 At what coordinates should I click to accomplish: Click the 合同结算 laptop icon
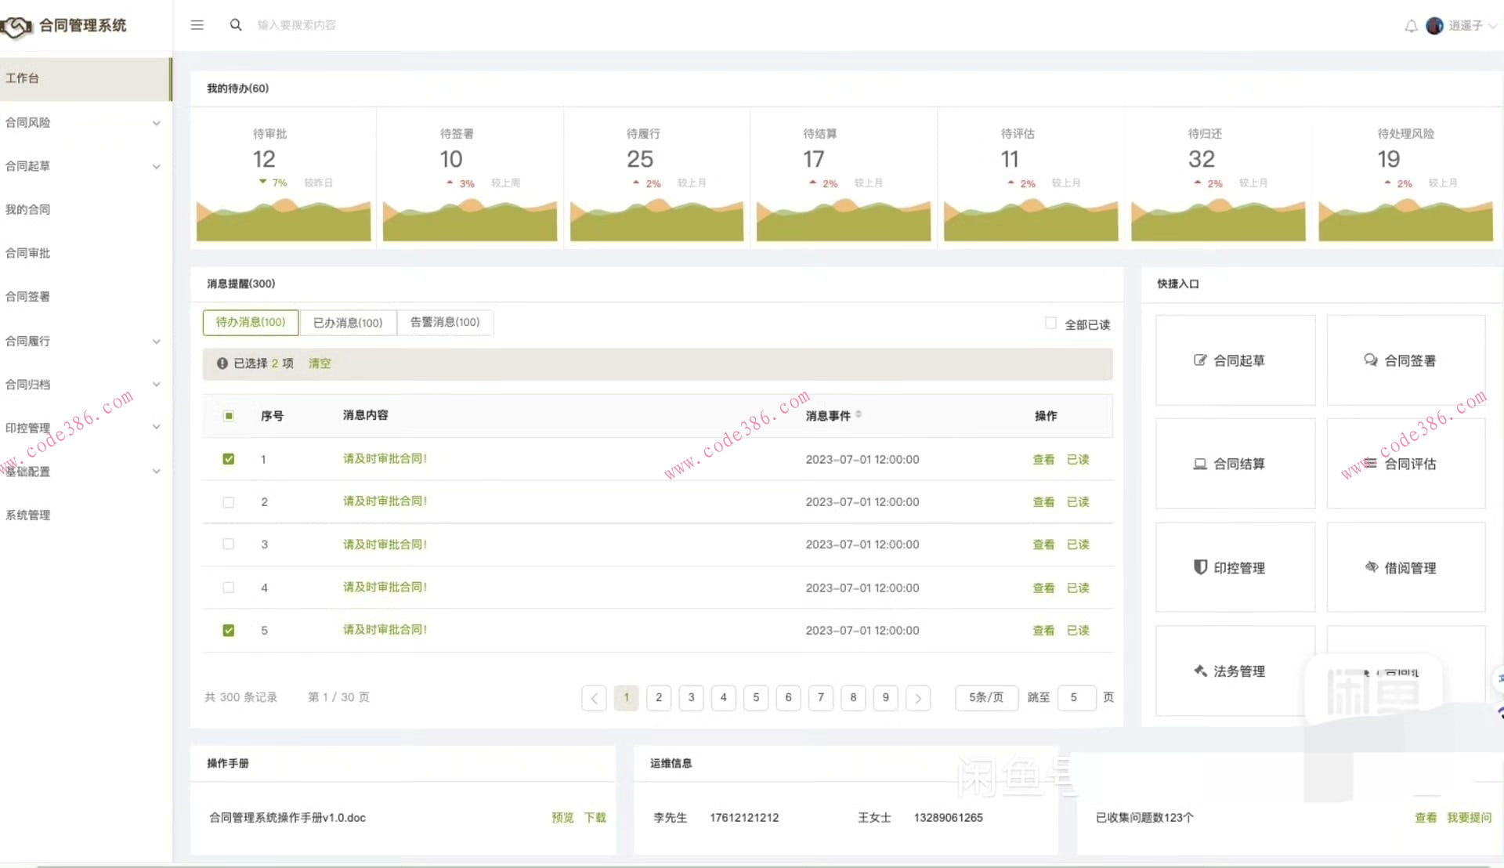pos(1199,464)
